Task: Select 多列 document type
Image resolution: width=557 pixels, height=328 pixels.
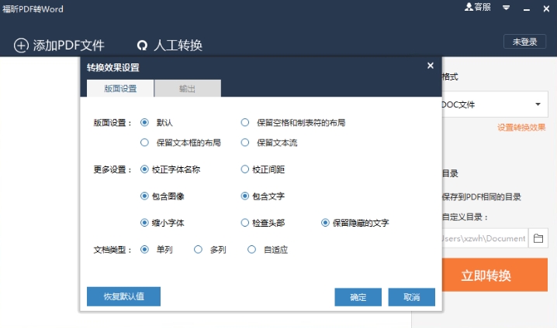Action: coord(198,249)
